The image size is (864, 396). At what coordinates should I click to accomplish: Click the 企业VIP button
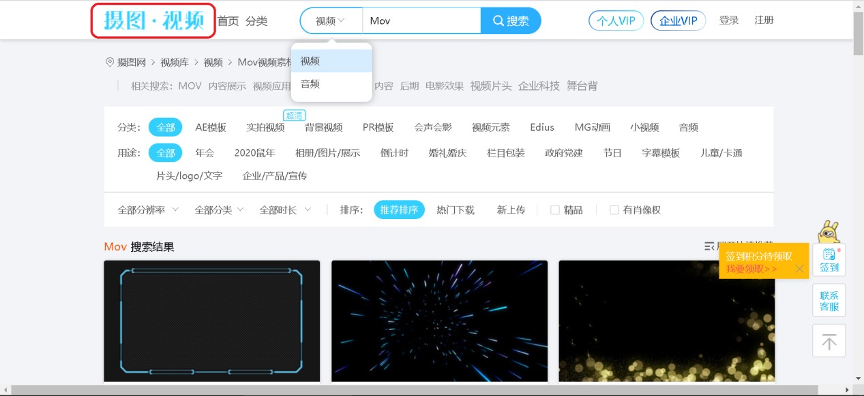[677, 20]
